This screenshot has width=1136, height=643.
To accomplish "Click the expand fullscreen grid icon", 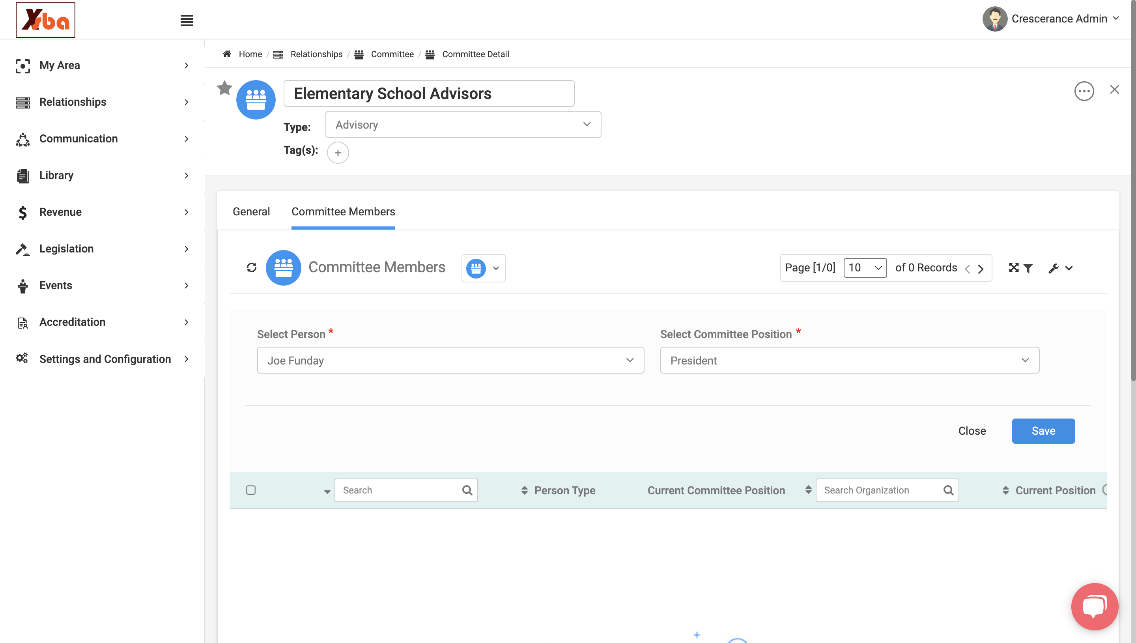I will pyautogui.click(x=1013, y=267).
